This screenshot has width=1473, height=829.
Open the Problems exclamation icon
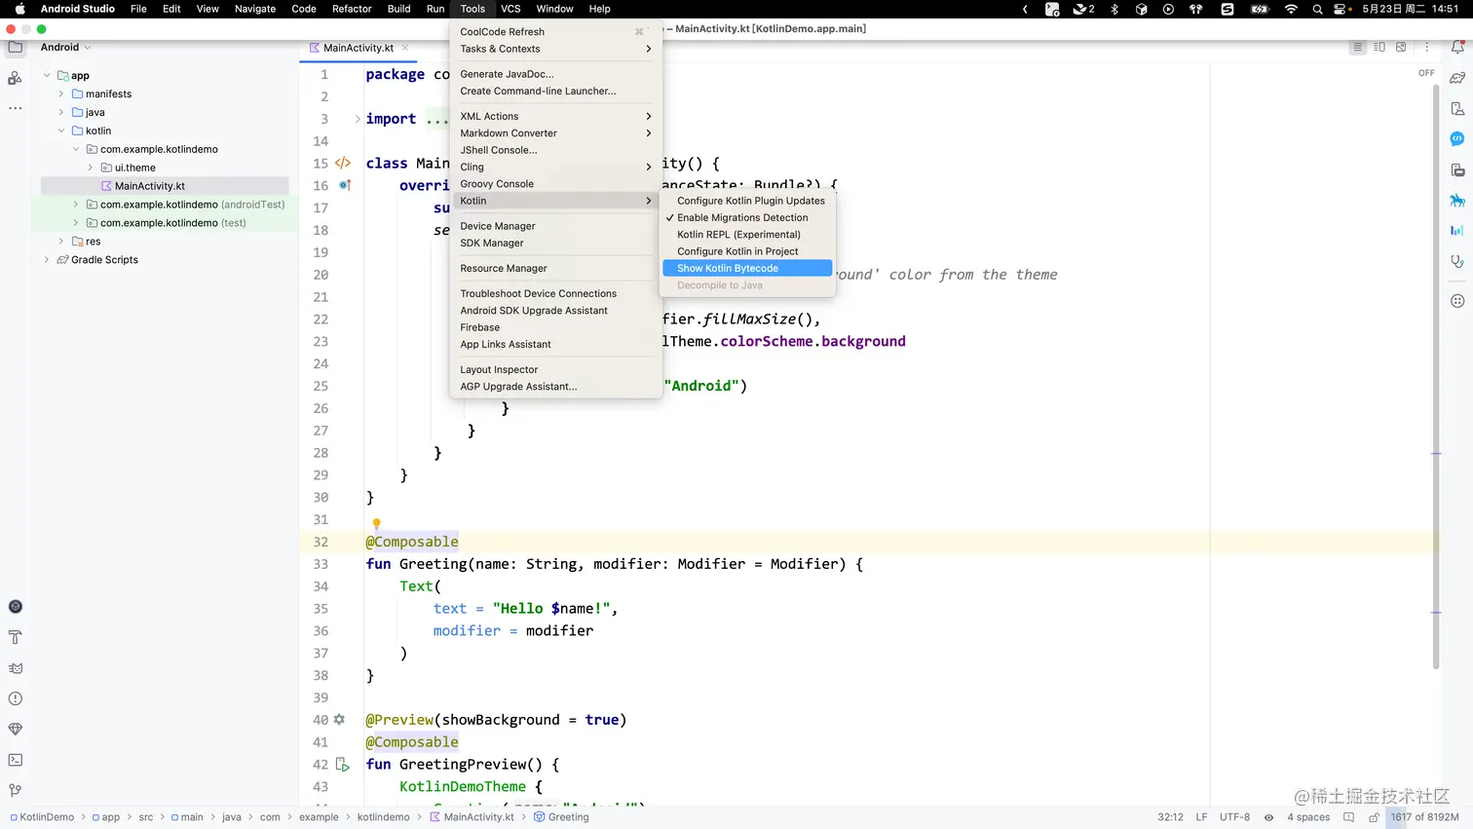(15, 698)
